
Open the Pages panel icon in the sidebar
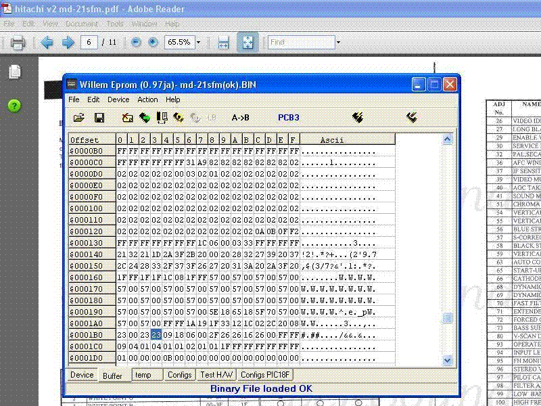(x=15, y=72)
